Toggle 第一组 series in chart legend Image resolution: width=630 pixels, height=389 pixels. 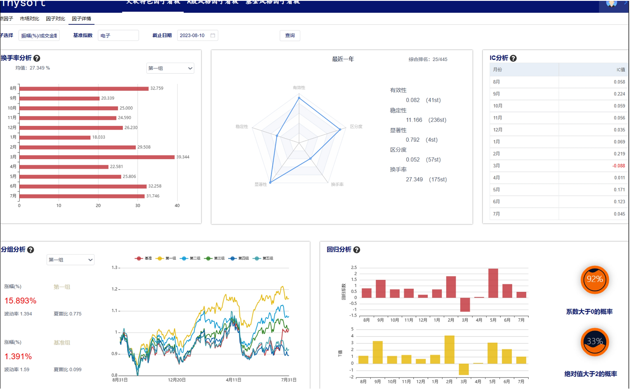click(166, 258)
